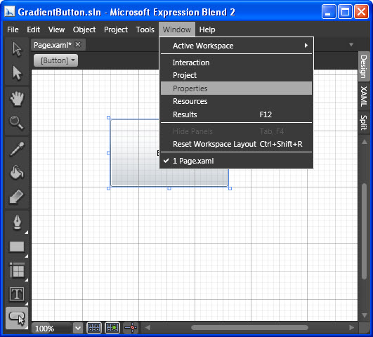Click the scroll up arrow

(x=364, y=142)
